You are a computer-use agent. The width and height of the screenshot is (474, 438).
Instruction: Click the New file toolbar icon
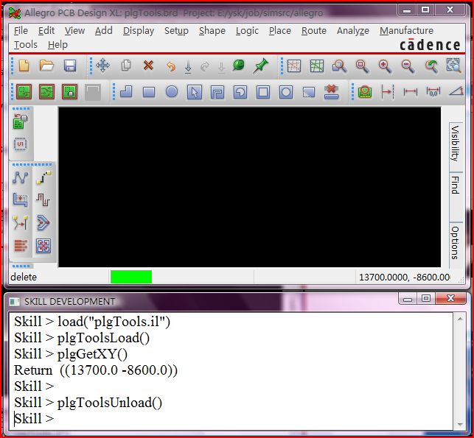tap(24, 66)
